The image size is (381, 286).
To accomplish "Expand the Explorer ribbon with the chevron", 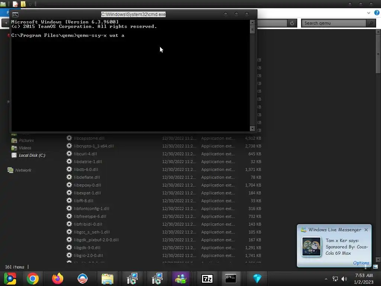I will pos(369,13).
